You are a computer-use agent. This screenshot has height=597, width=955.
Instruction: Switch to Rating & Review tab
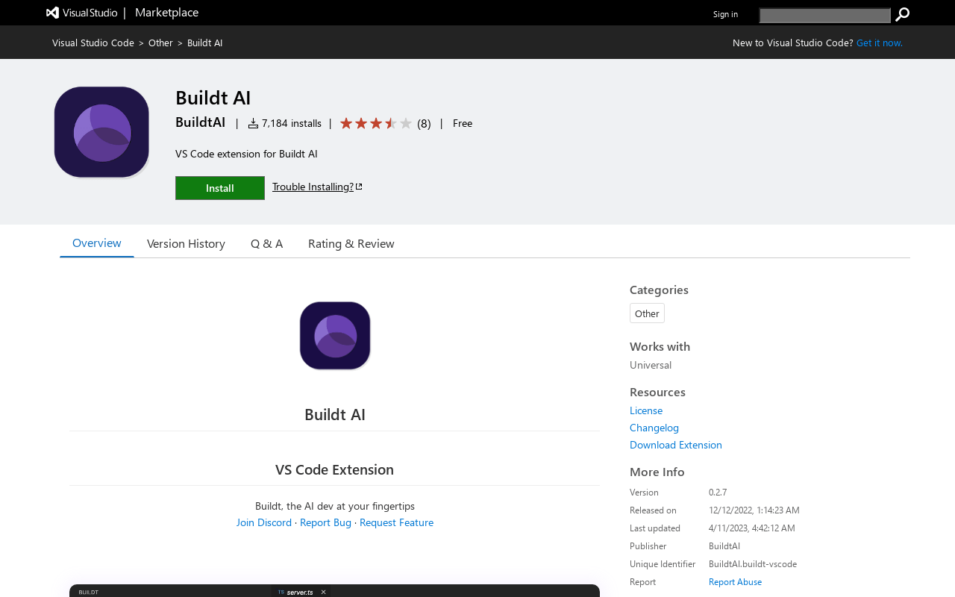[351, 243]
